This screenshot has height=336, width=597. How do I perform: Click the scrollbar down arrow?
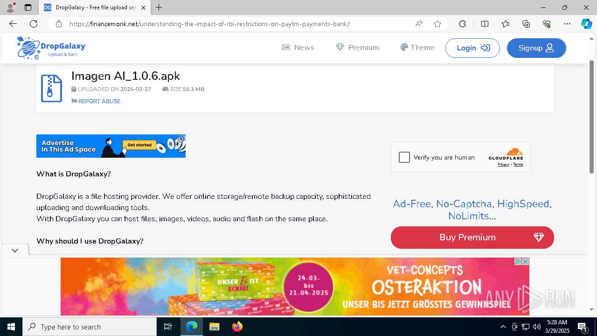[592, 309]
